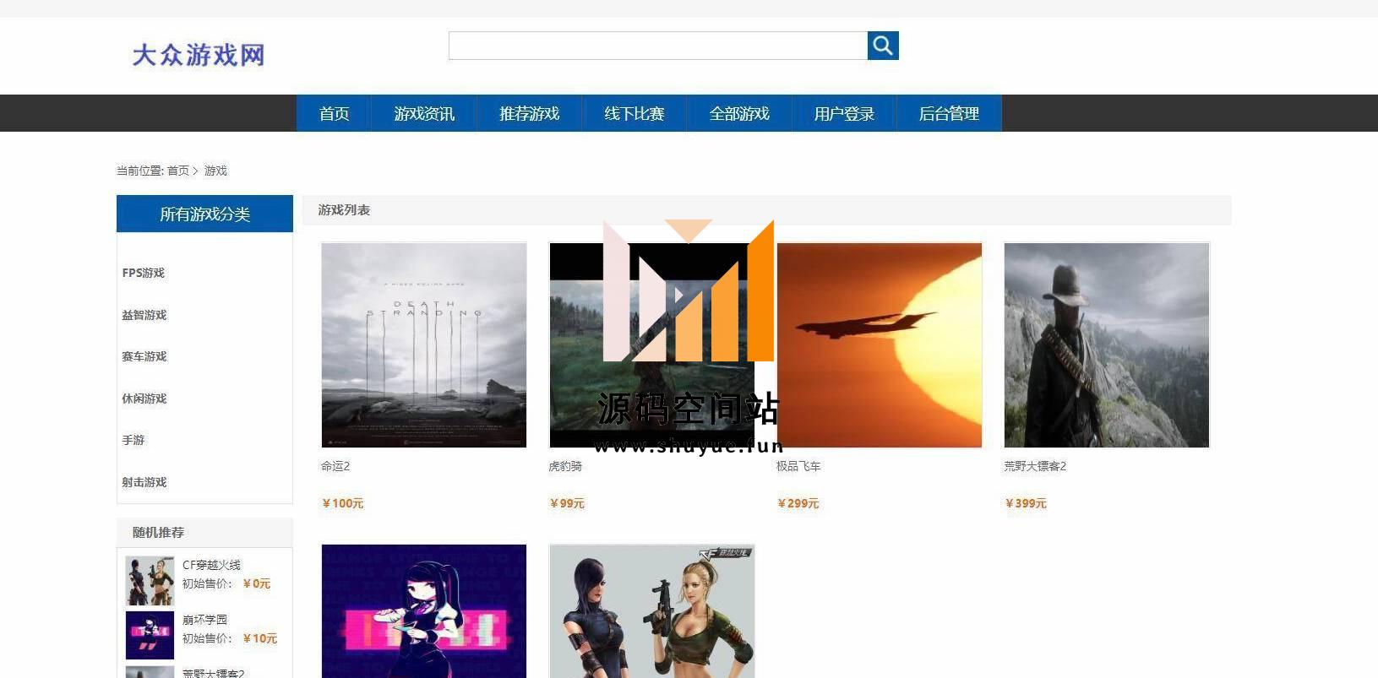Click 首页 breadcrumb link
Image resolution: width=1378 pixels, height=678 pixels.
coord(177,171)
